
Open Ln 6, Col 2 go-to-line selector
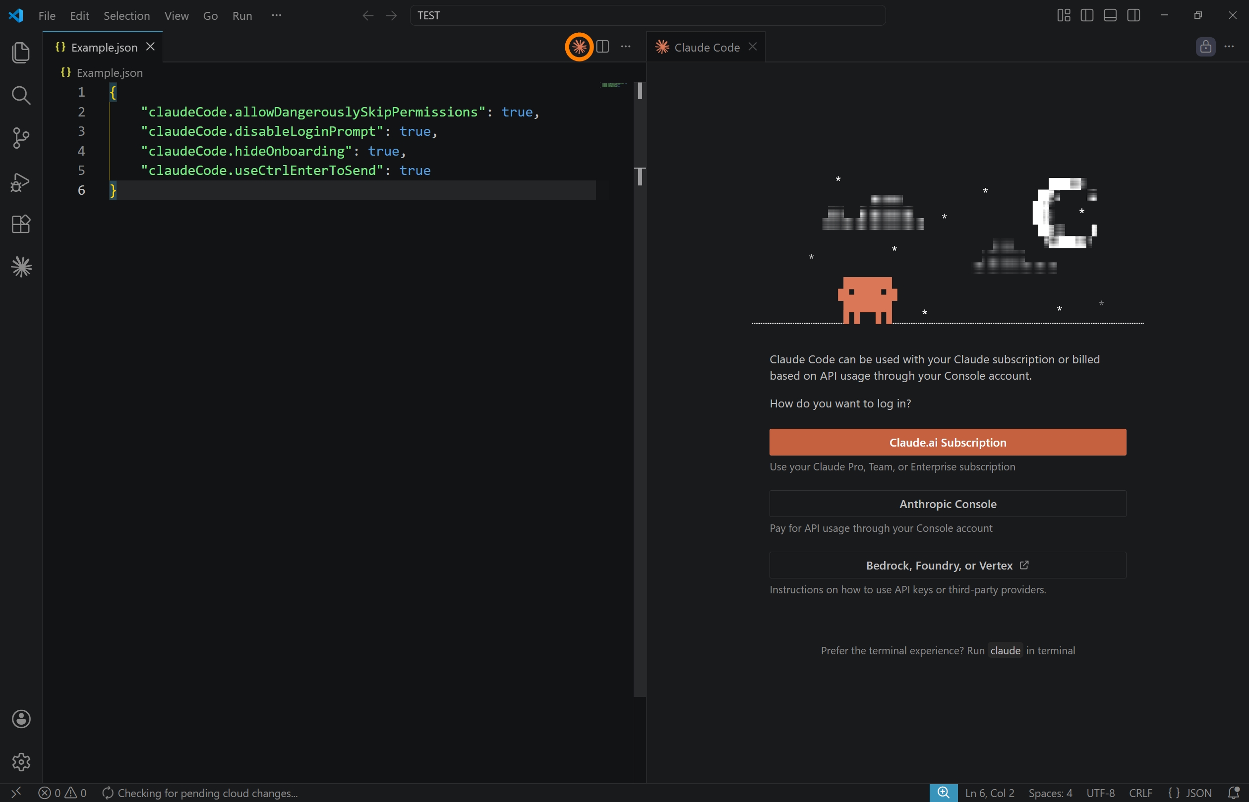(x=990, y=793)
